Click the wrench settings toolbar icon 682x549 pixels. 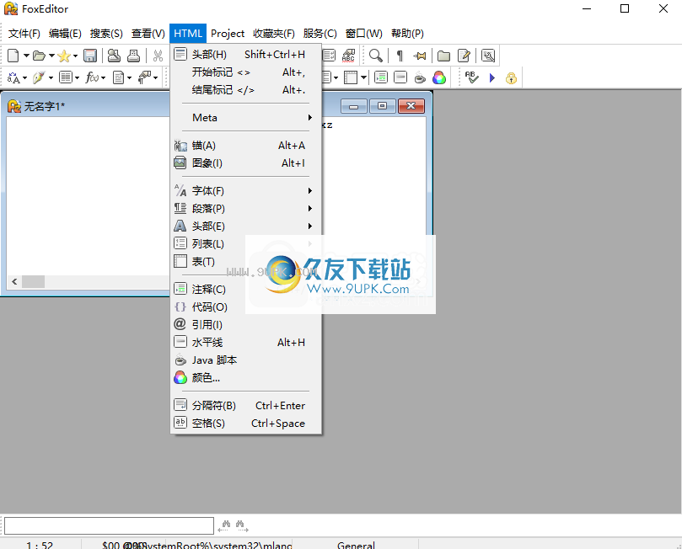point(488,56)
